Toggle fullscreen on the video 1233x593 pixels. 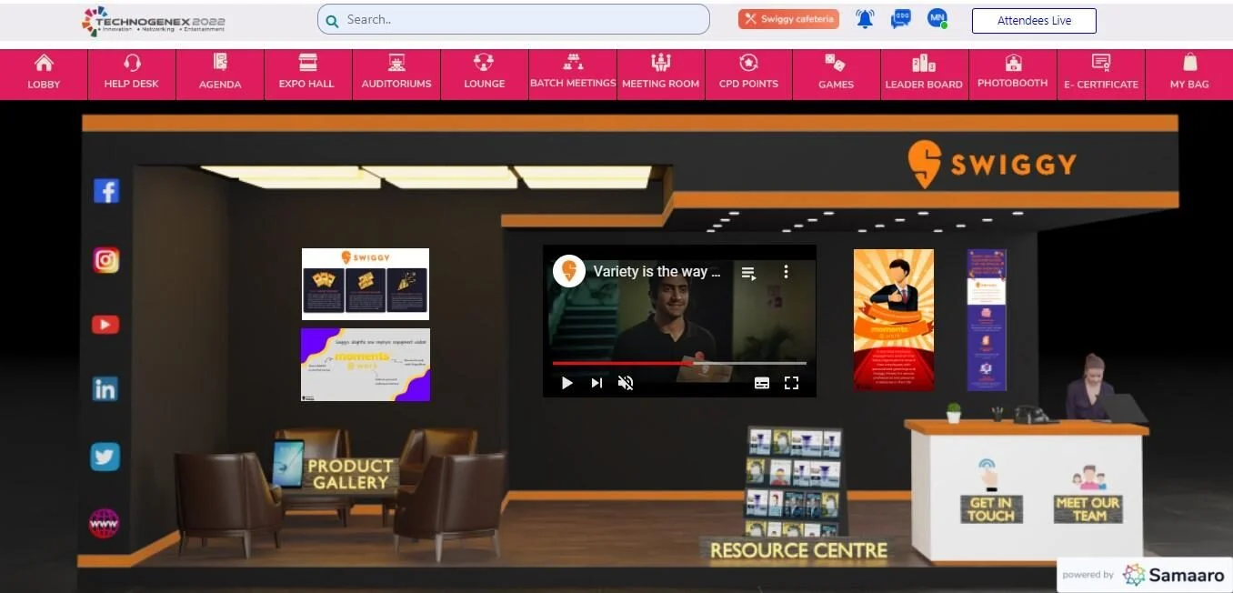point(791,383)
